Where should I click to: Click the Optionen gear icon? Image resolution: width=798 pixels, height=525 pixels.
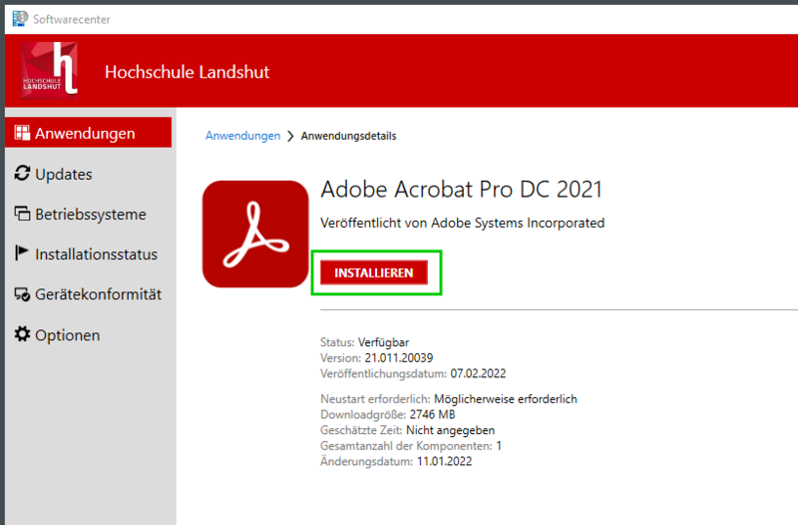(22, 334)
